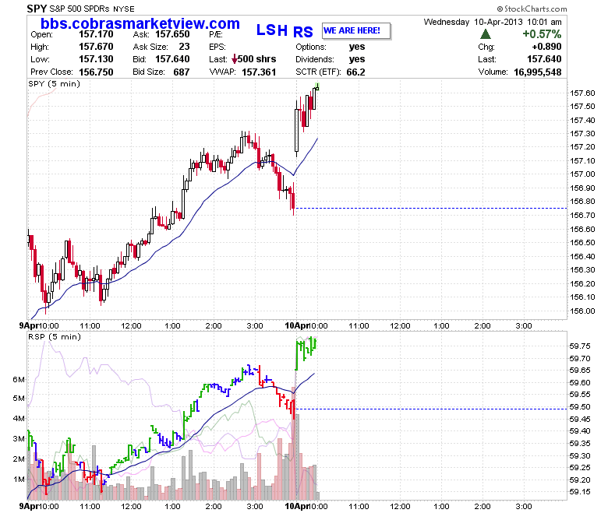Screen dimensions: 608x513
Task: Click the Low value 157.130
Action: click(x=96, y=59)
